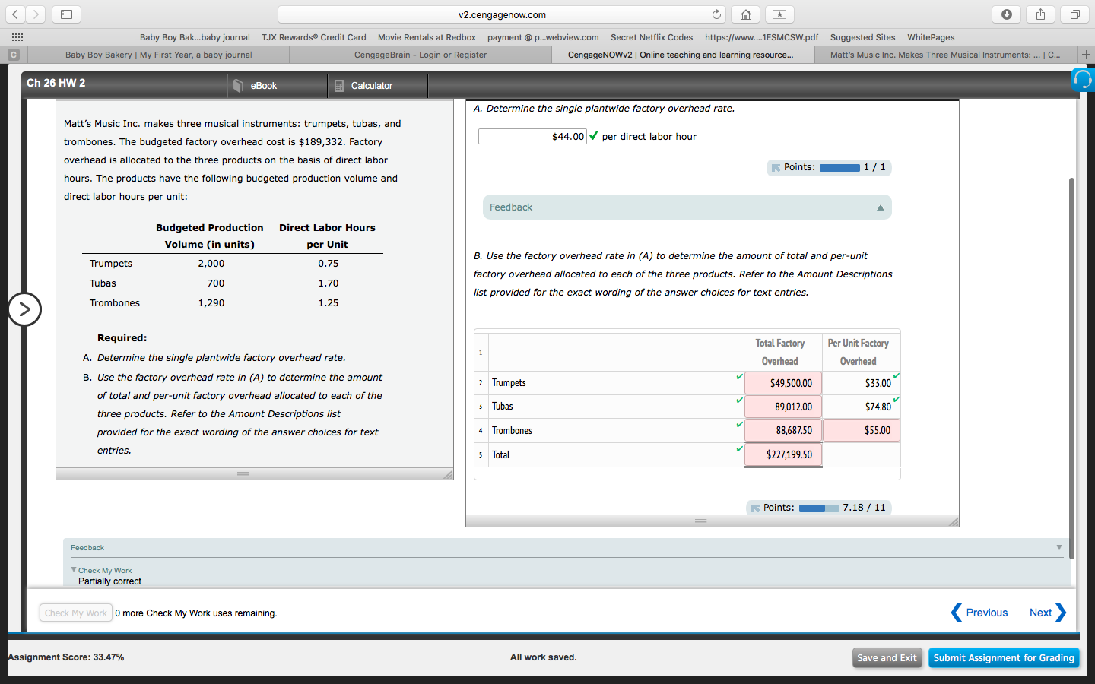
Task: Show Safari downloads
Action: [x=1006, y=14]
